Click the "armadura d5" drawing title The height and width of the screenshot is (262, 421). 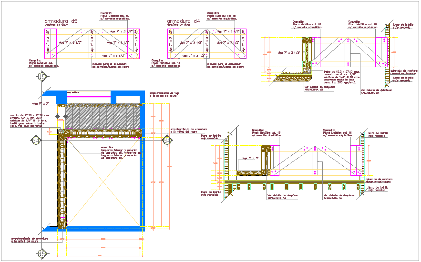coord(61,22)
